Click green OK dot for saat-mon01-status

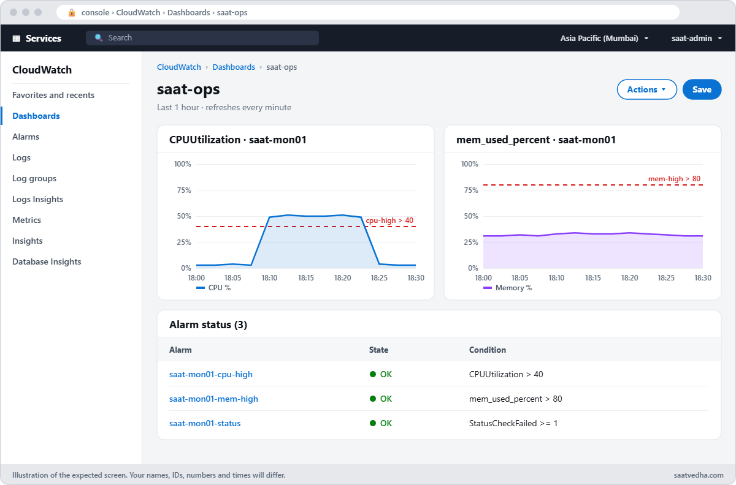[373, 423]
